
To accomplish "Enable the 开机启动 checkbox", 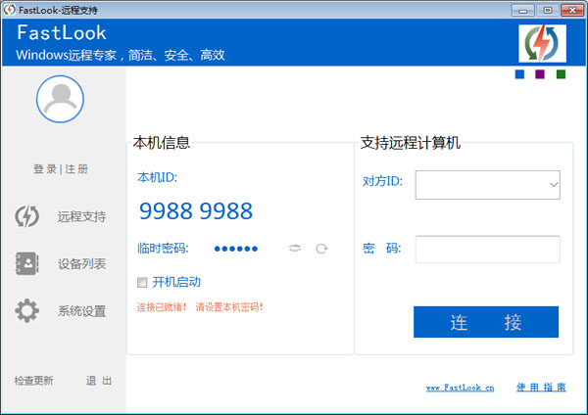I will click(142, 283).
